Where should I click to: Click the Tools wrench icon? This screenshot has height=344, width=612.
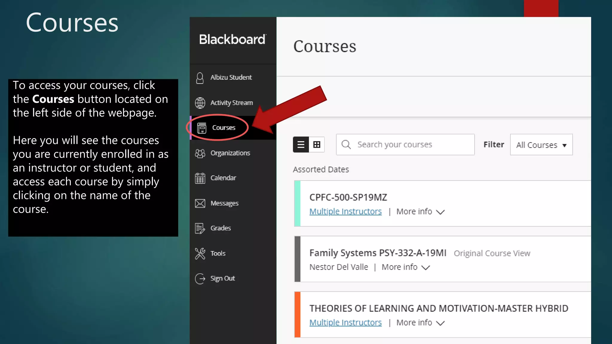(x=200, y=254)
